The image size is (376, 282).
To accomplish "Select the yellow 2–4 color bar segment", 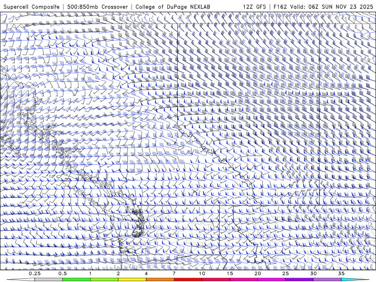I will [132, 280].
